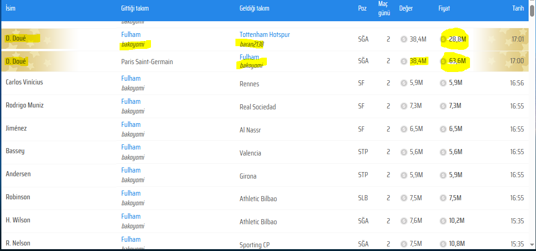
Task: Click the coin icon beside the 63,6M price
Action: coord(444,61)
